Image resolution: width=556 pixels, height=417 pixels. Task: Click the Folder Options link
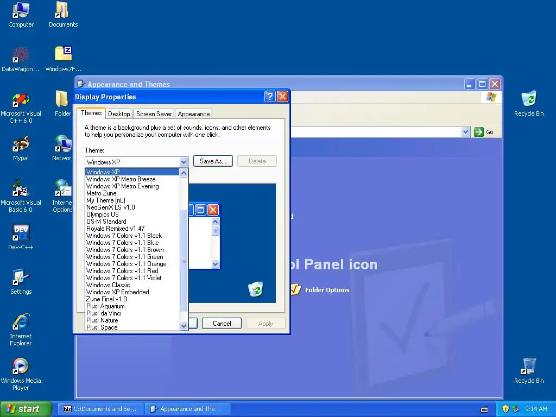click(327, 290)
